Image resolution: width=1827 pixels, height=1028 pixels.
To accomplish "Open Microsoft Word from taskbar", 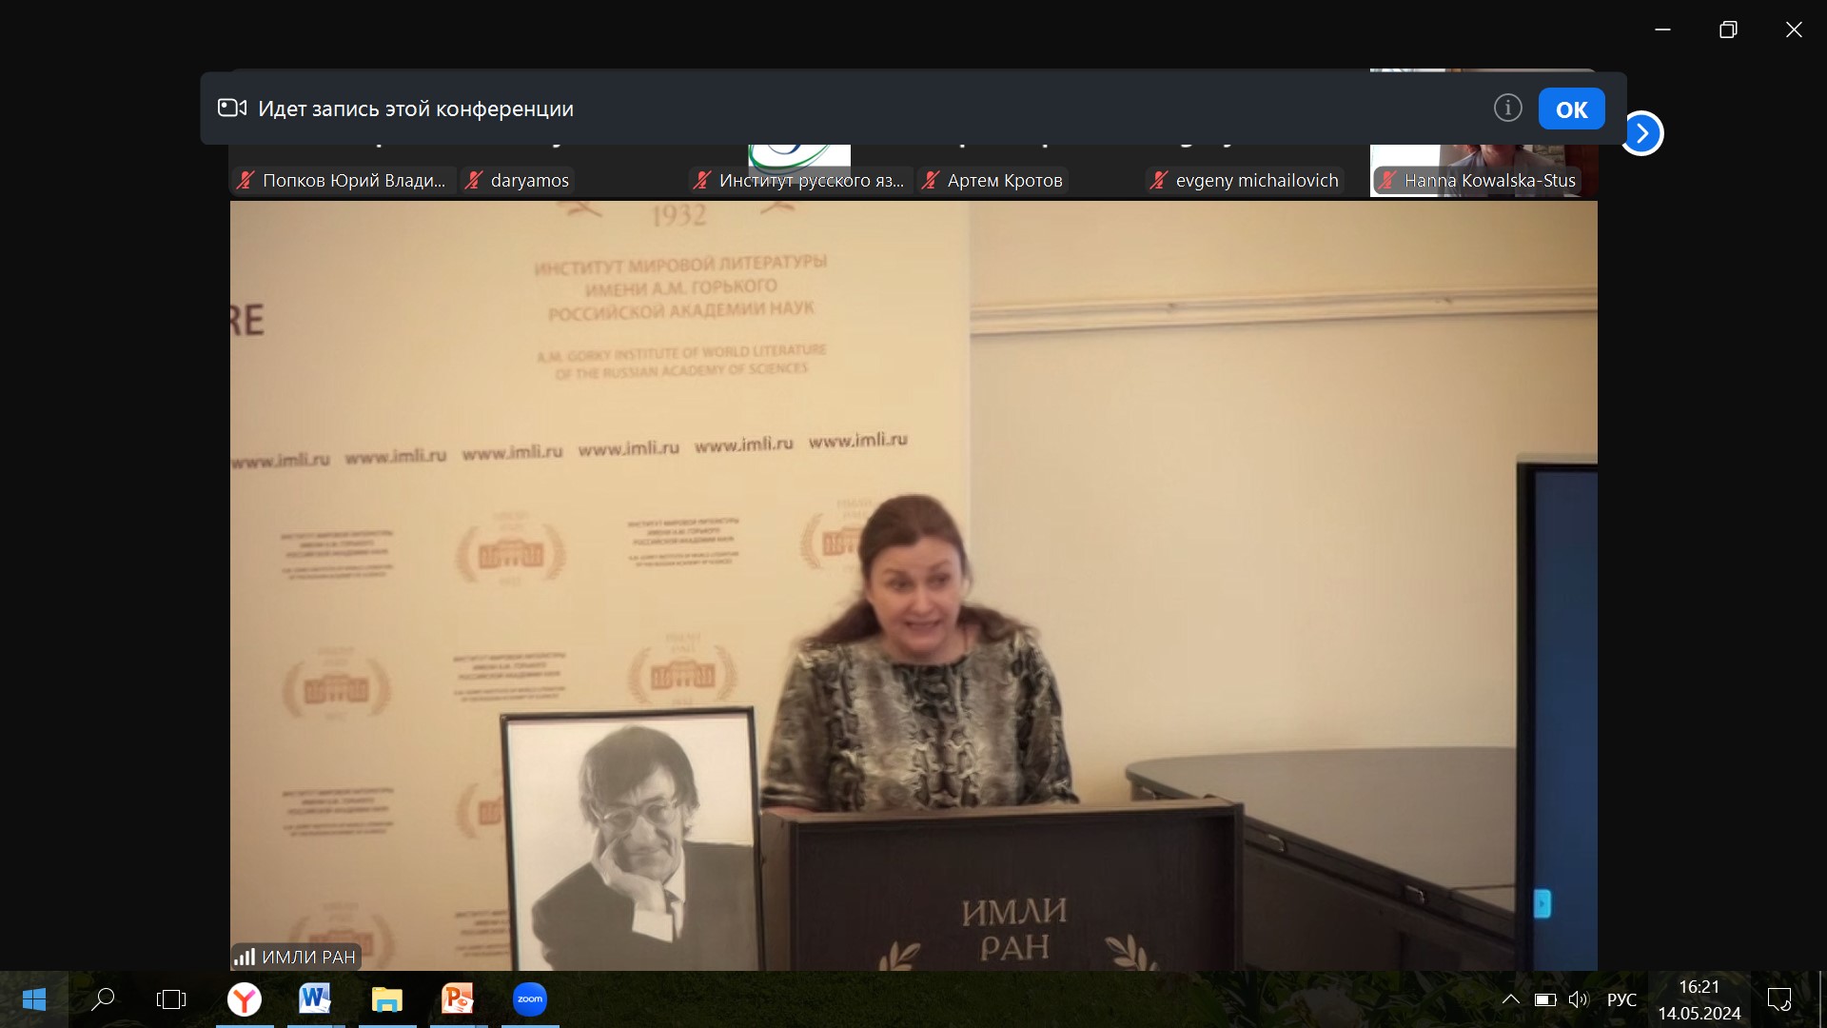I will [315, 999].
